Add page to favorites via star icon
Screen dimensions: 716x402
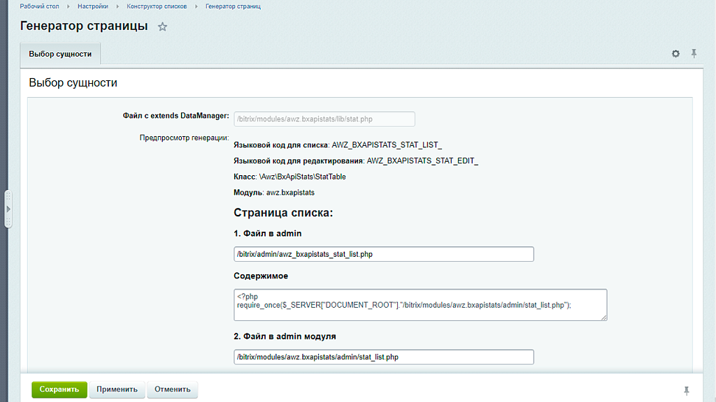pyautogui.click(x=162, y=25)
